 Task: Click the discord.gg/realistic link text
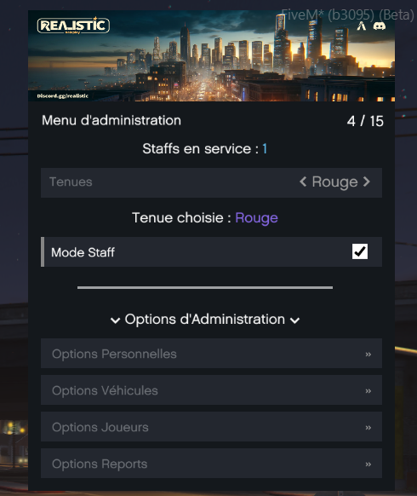point(63,95)
